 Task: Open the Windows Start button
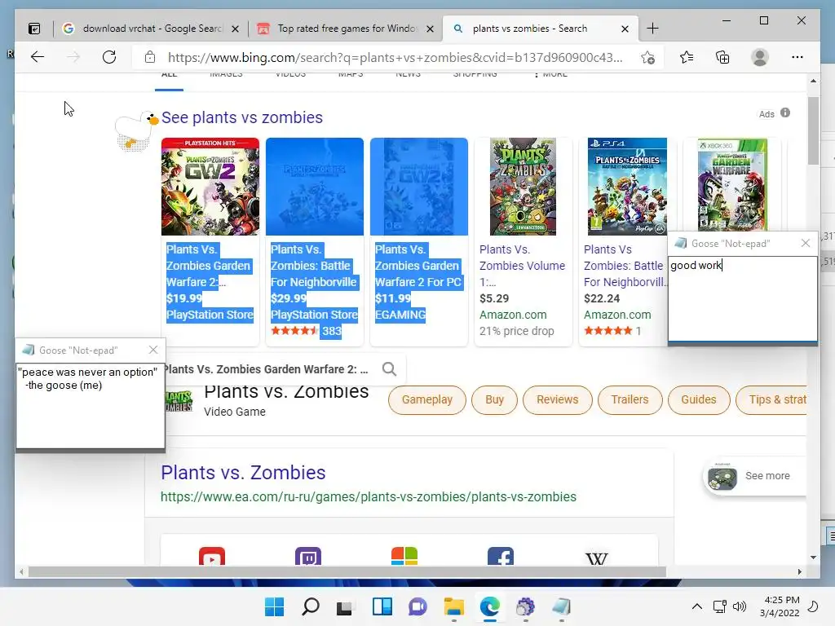click(274, 606)
